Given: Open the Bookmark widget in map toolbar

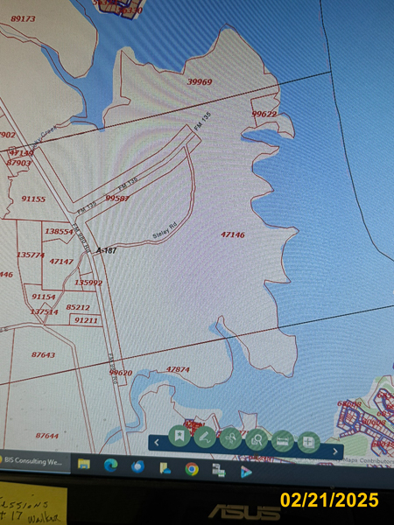Looking at the screenshot, I should (x=179, y=435).
